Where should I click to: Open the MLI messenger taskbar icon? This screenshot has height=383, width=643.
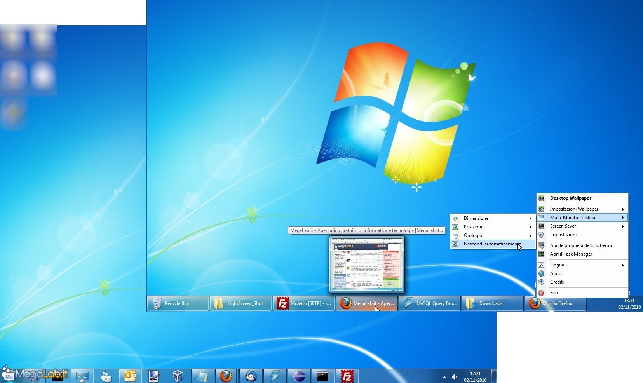point(106,376)
